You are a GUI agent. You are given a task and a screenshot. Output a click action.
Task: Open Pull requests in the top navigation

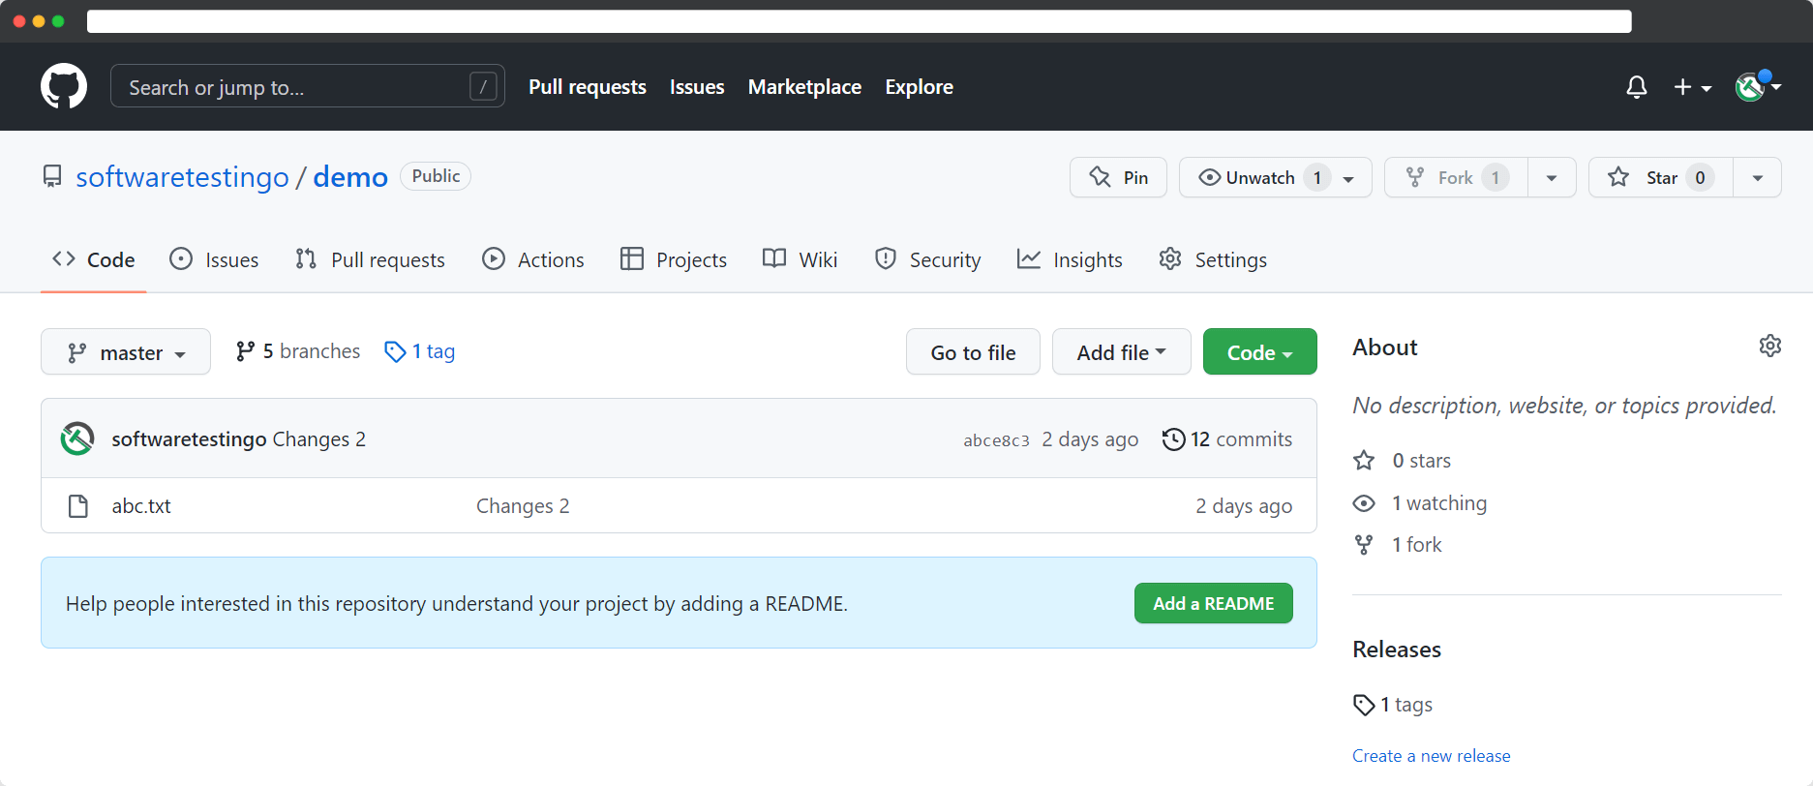pyautogui.click(x=588, y=87)
